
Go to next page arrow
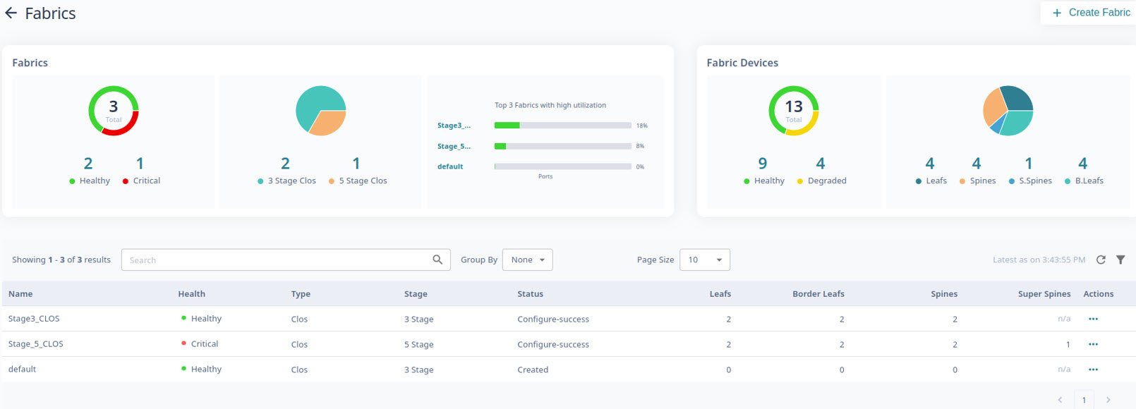coord(1108,400)
